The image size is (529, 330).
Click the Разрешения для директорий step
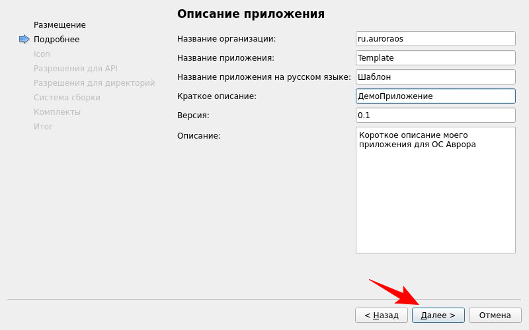[94, 83]
